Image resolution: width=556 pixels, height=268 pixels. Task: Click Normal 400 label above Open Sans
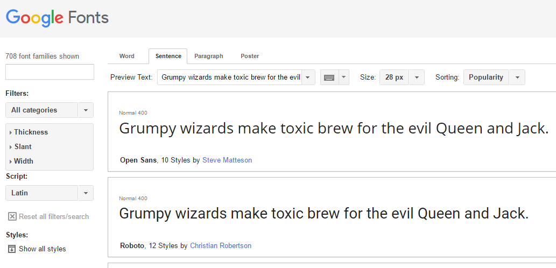coord(133,113)
